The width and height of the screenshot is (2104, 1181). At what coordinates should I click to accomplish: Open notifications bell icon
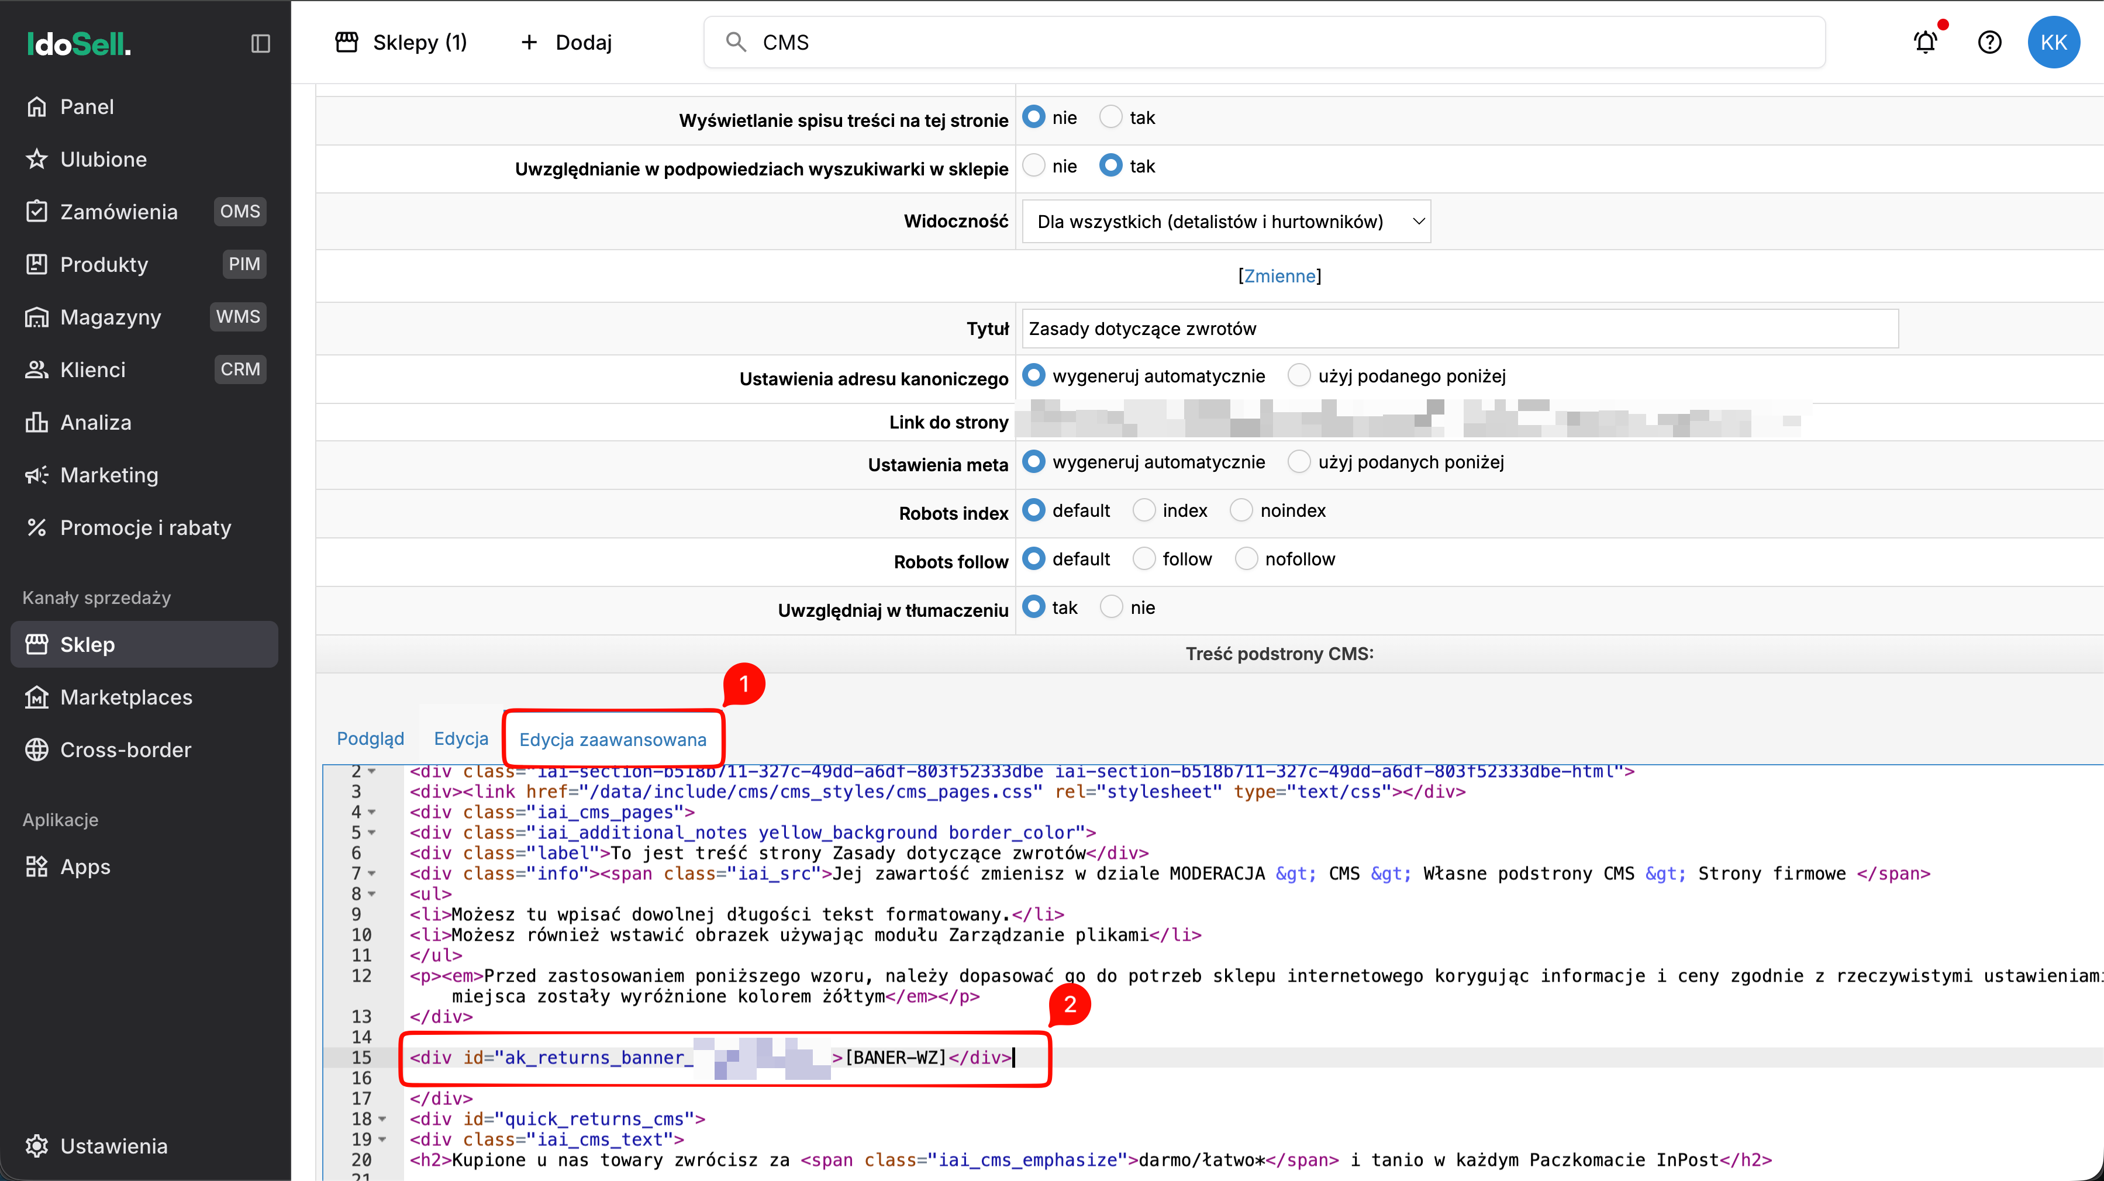[x=1926, y=42]
